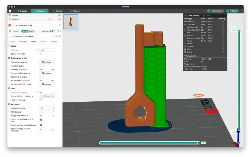Save the process preset with the floppy disk icon
Image resolution: width=251 pixels, height=157 pixels.
pyautogui.click(x=57, y=37)
